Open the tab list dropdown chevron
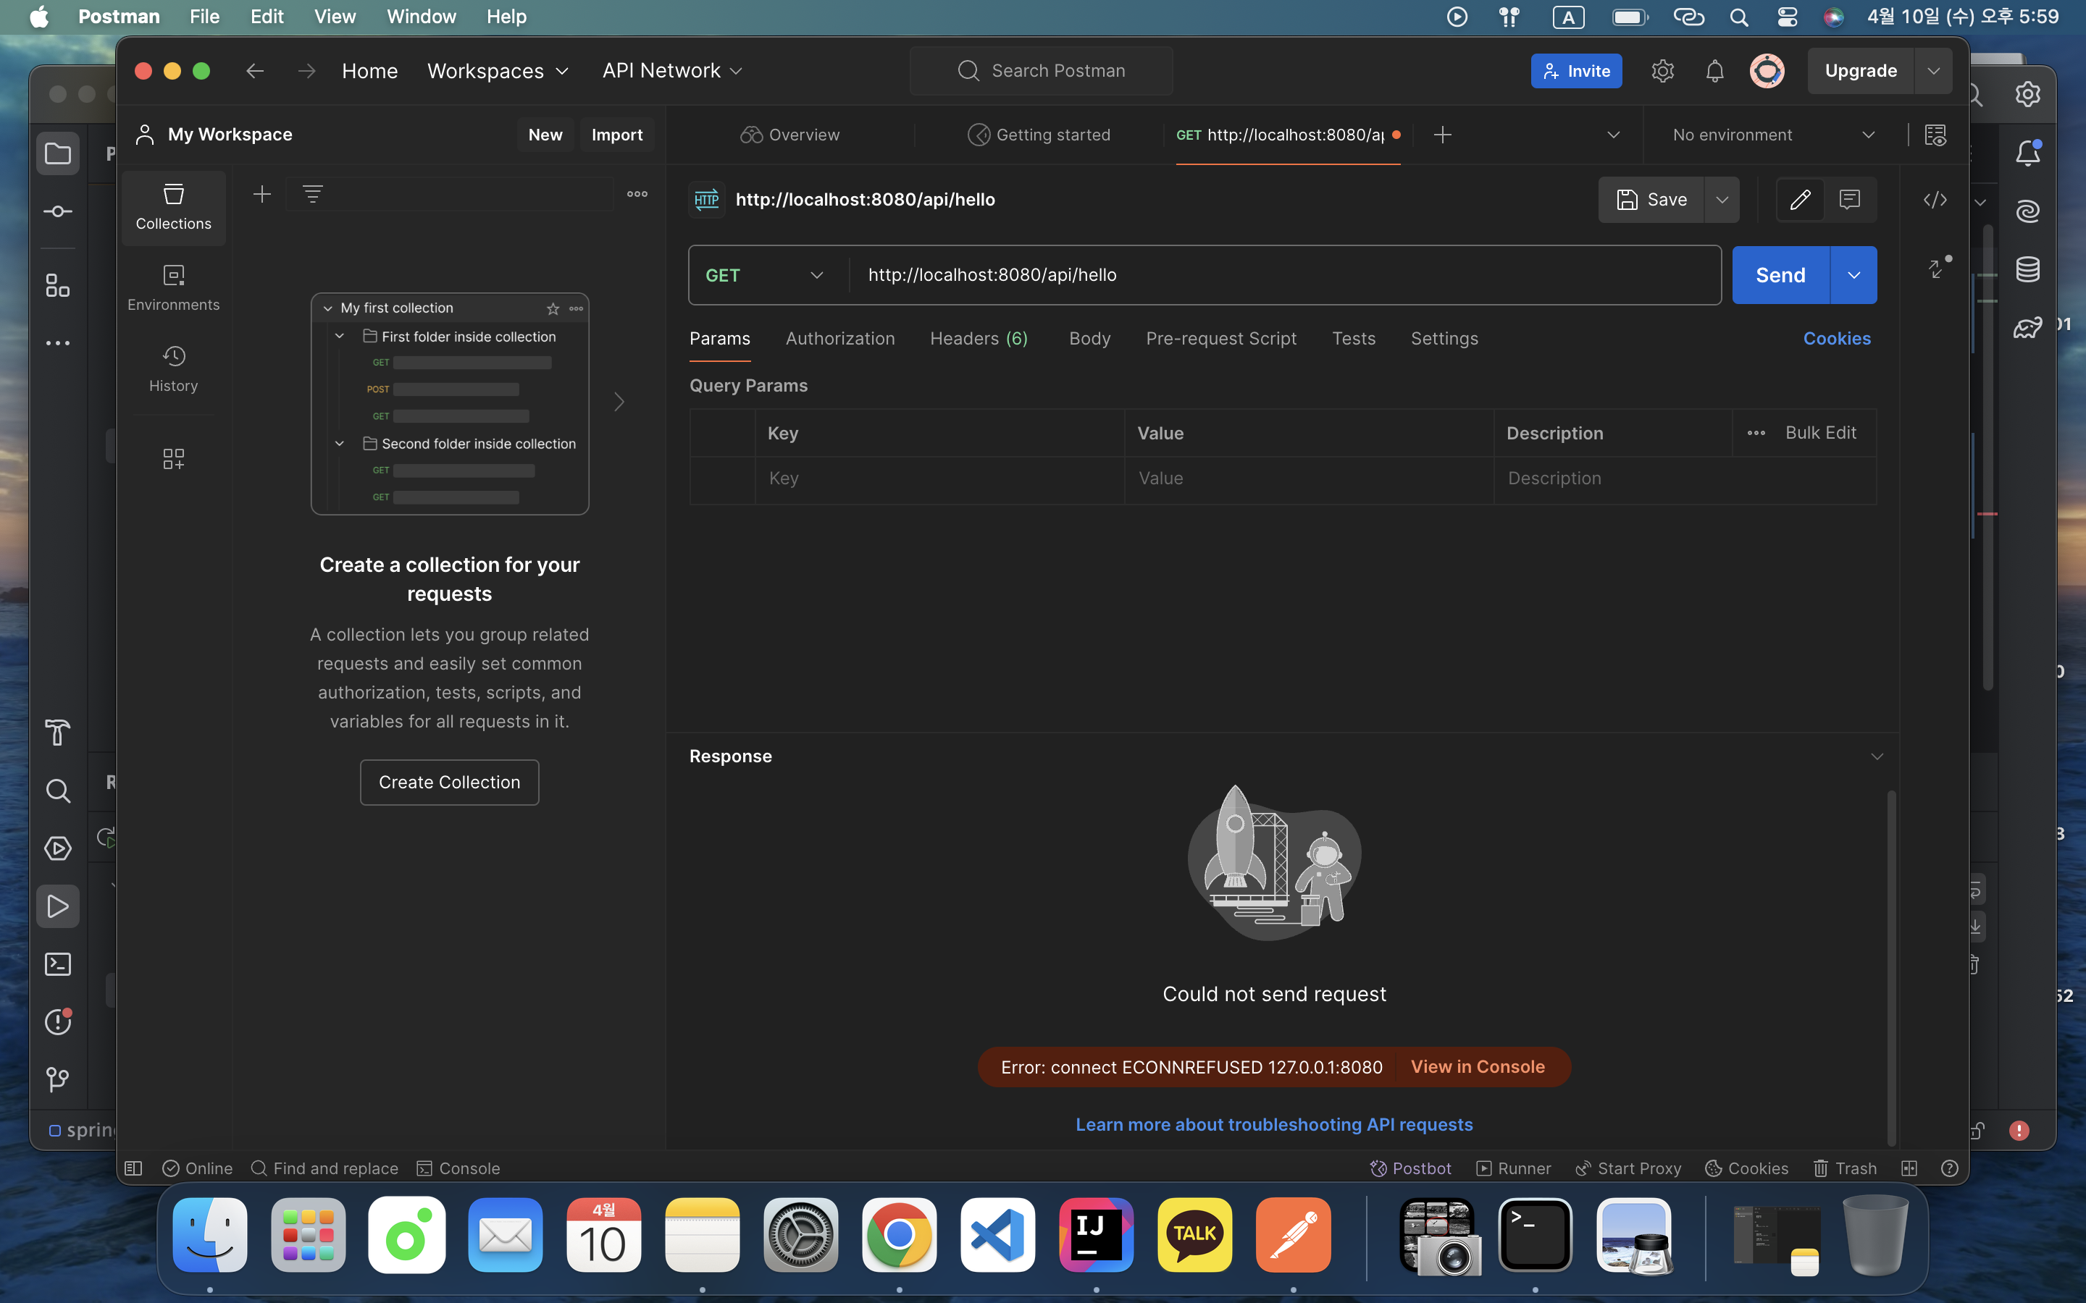The image size is (2086, 1303). 1614,135
